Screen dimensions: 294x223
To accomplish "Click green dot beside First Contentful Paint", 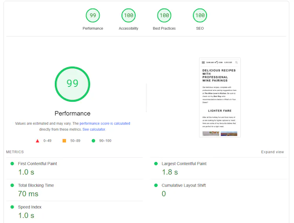I will pyautogui.click(x=12, y=164).
